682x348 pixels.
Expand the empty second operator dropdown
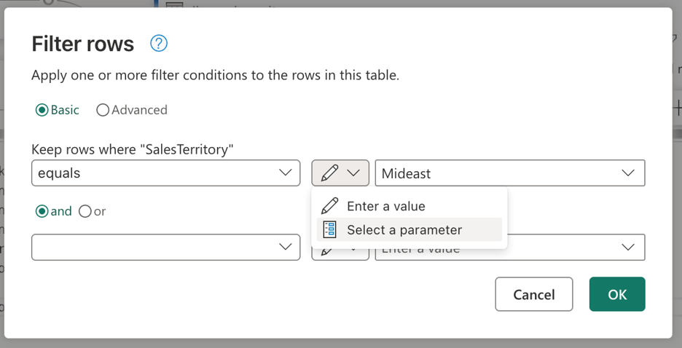pyautogui.click(x=286, y=248)
